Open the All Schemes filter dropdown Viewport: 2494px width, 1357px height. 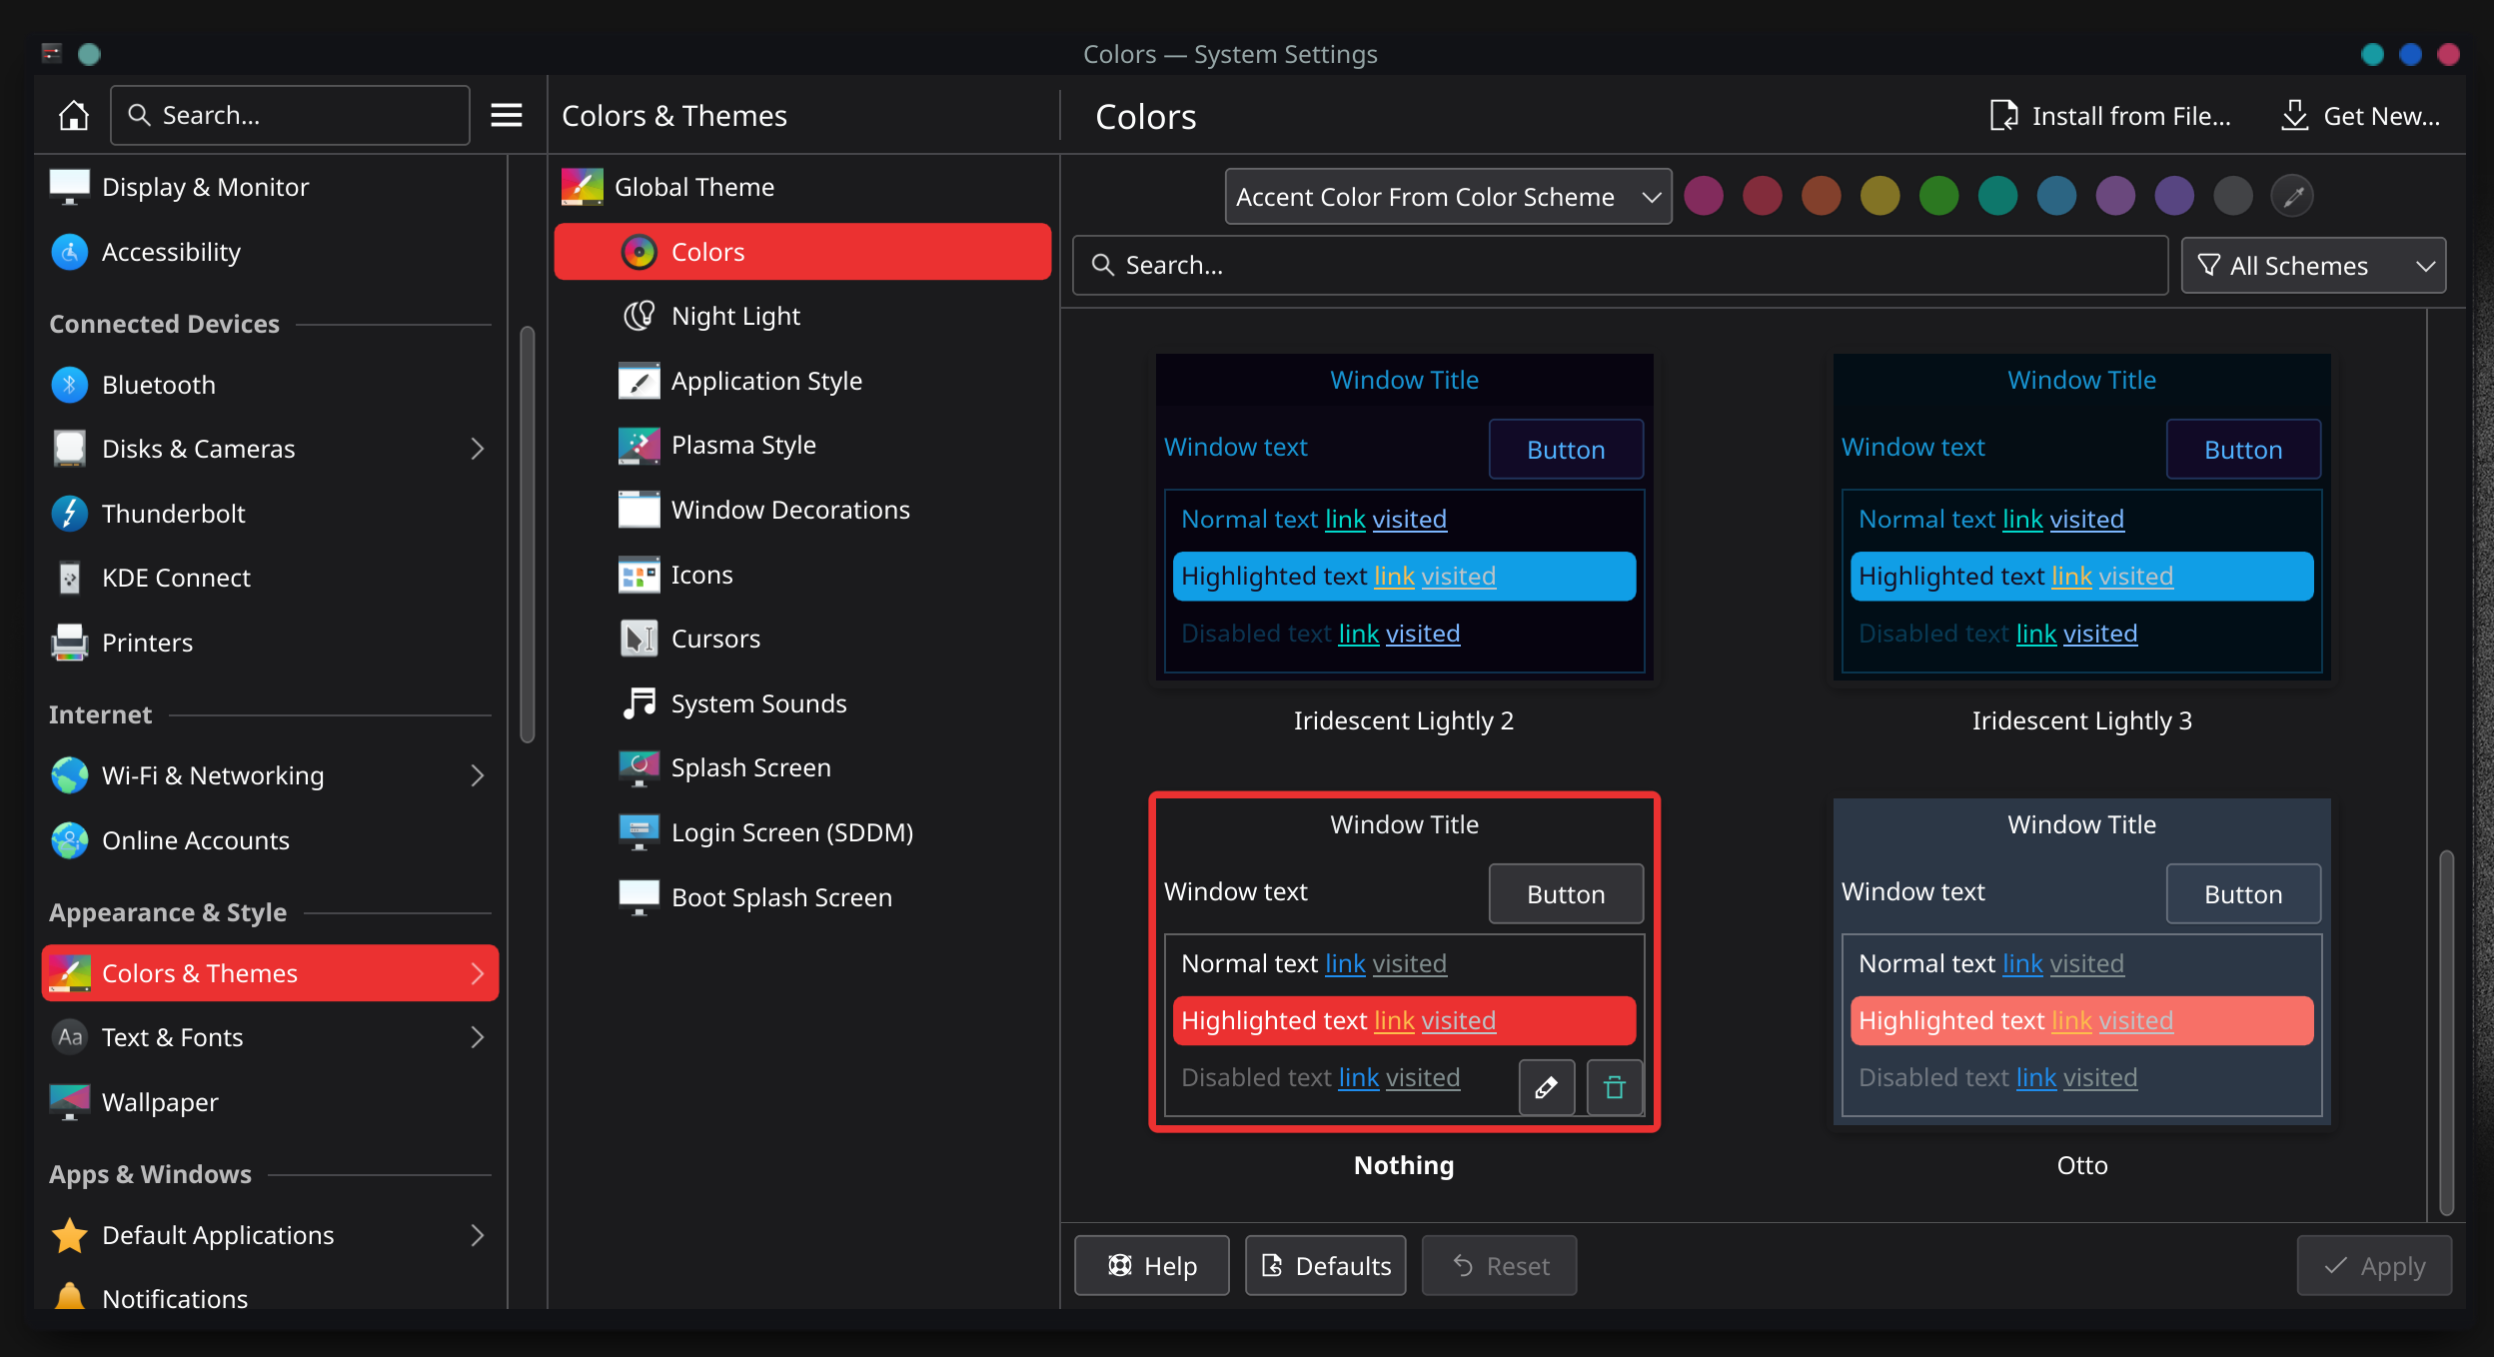pos(2313,266)
